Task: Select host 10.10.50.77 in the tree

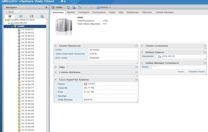Action: tap(27, 88)
